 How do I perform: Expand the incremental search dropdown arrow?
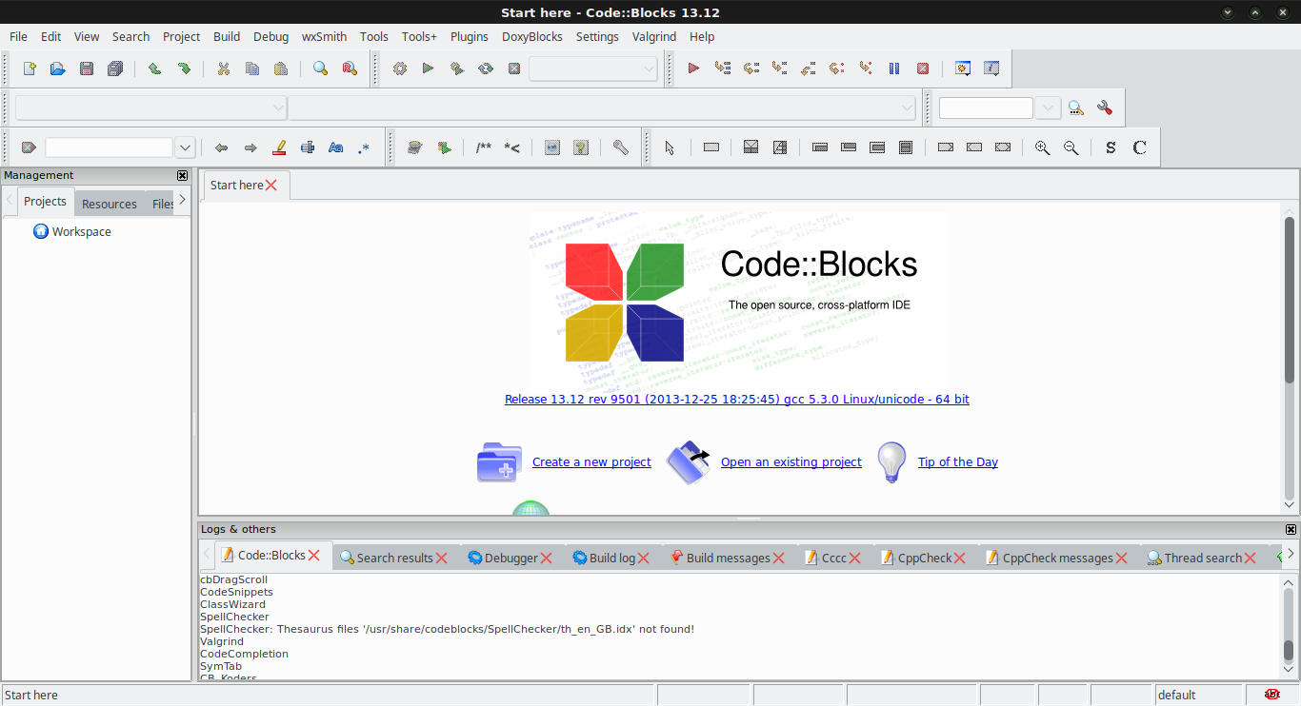tap(185, 147)
